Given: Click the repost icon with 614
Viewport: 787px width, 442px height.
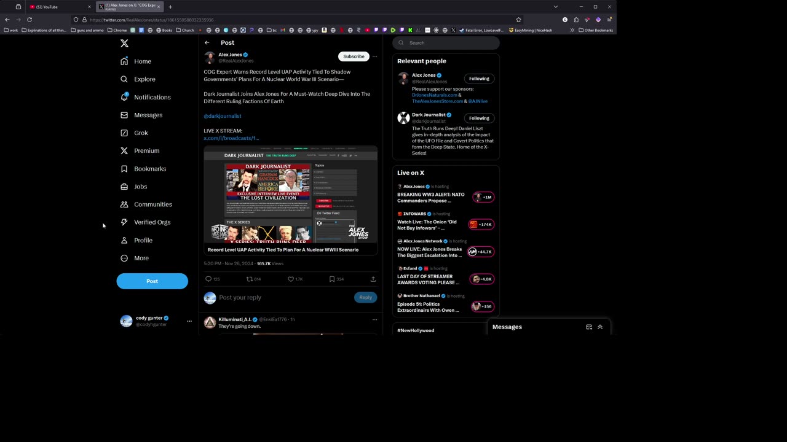Looking at the screenshot, I should pyautogui.click(x=250, y=279).
